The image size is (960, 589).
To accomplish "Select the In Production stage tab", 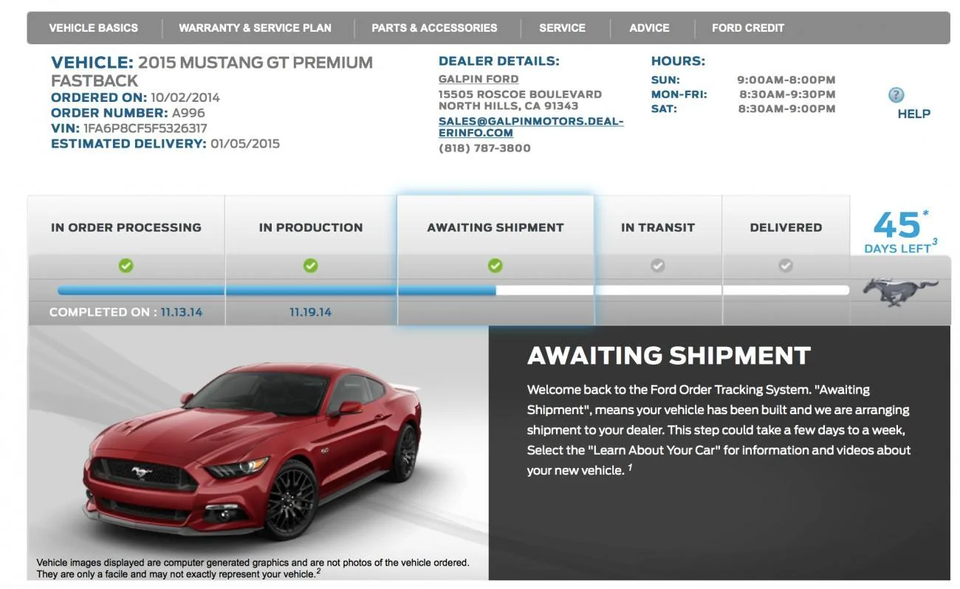I will (311, 227).
